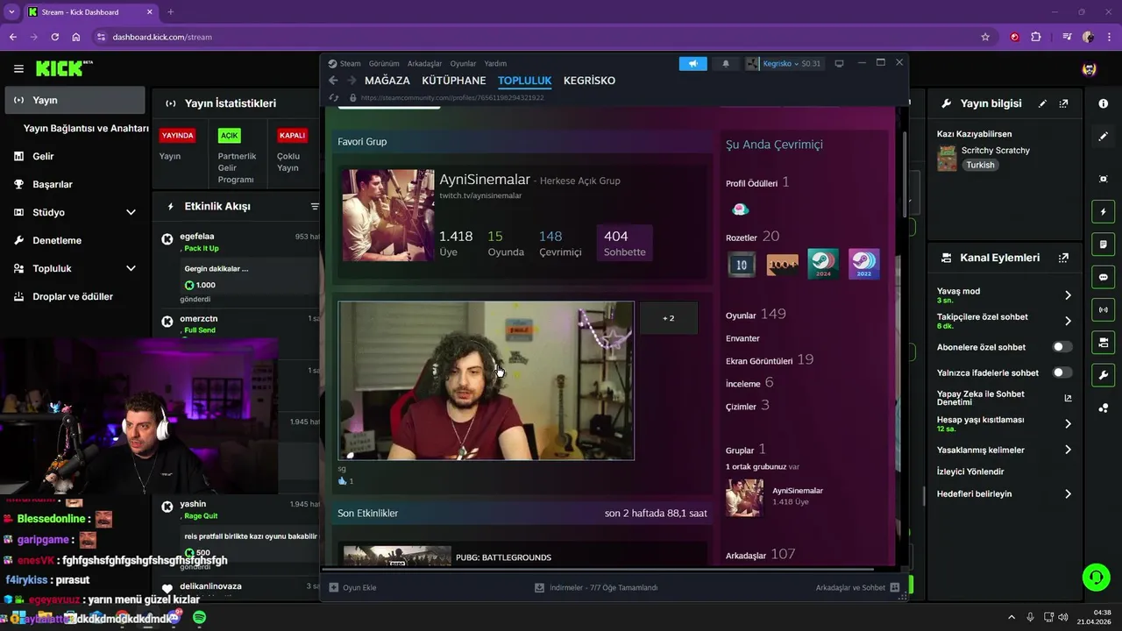The width and height of the screenshot is (1122, 631).
Task: Open Hesap yaşı kısıtlaması settings chevron
Action: click(x=1068, y=424)
